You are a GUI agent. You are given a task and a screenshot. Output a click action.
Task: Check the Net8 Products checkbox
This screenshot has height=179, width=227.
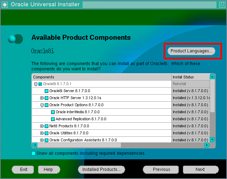(x=47, y=126)
